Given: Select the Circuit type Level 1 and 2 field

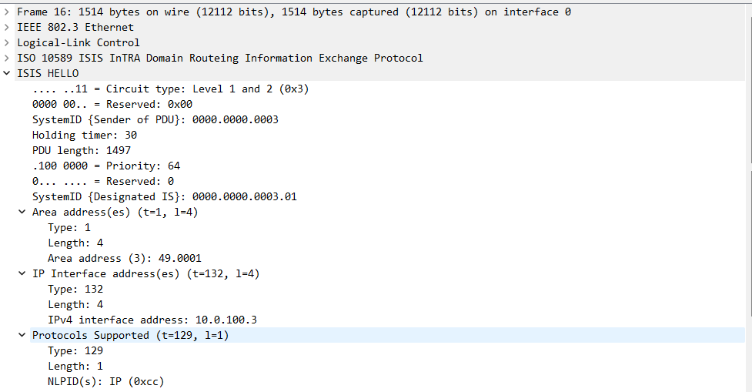Looking at the screenshot, I should [x=170, y=89].
